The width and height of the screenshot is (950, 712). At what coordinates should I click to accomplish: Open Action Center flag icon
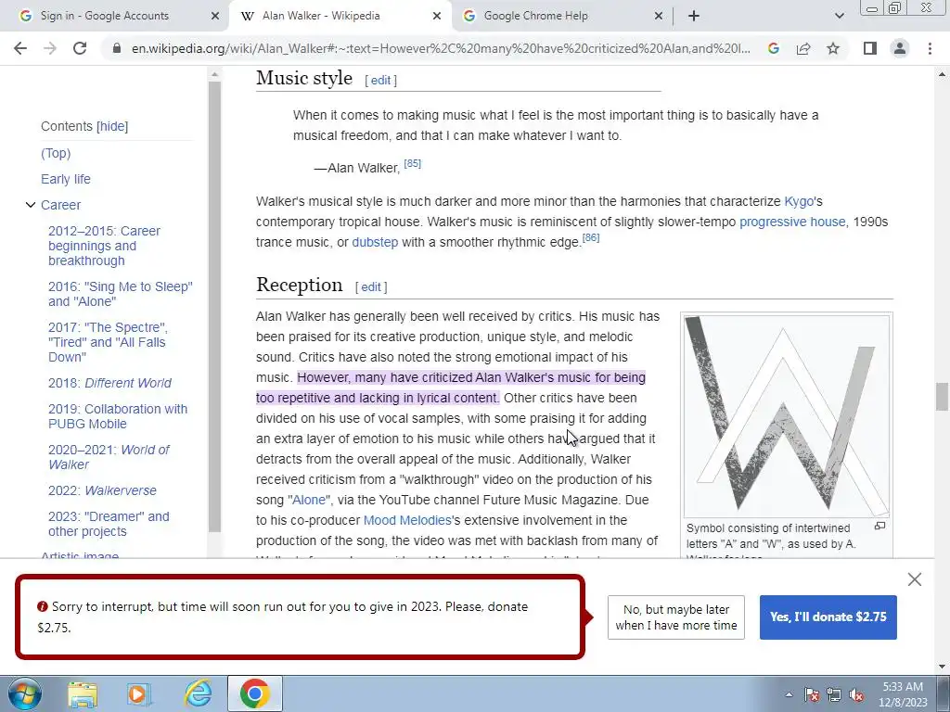(x=812, y=695)
